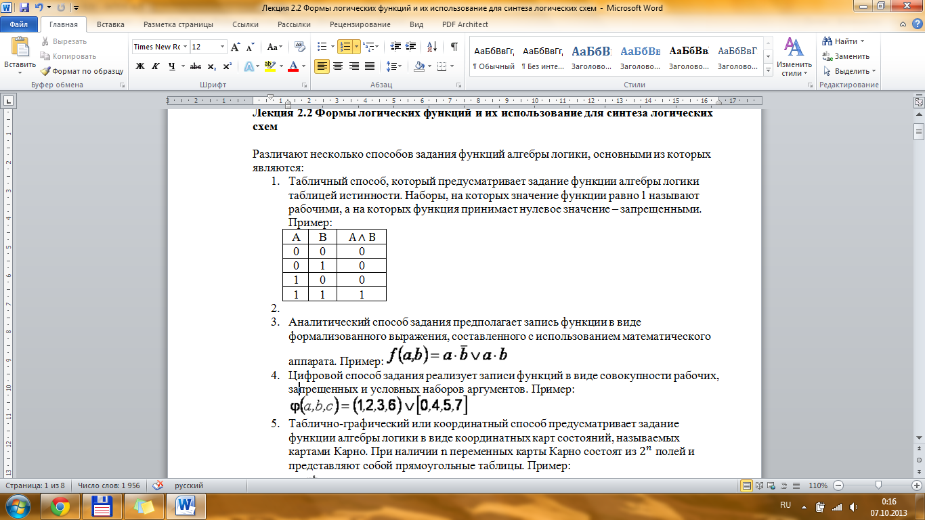Adjust the zoom slider handle in status bar
The image size is (925, 520).
pos(878,485)
